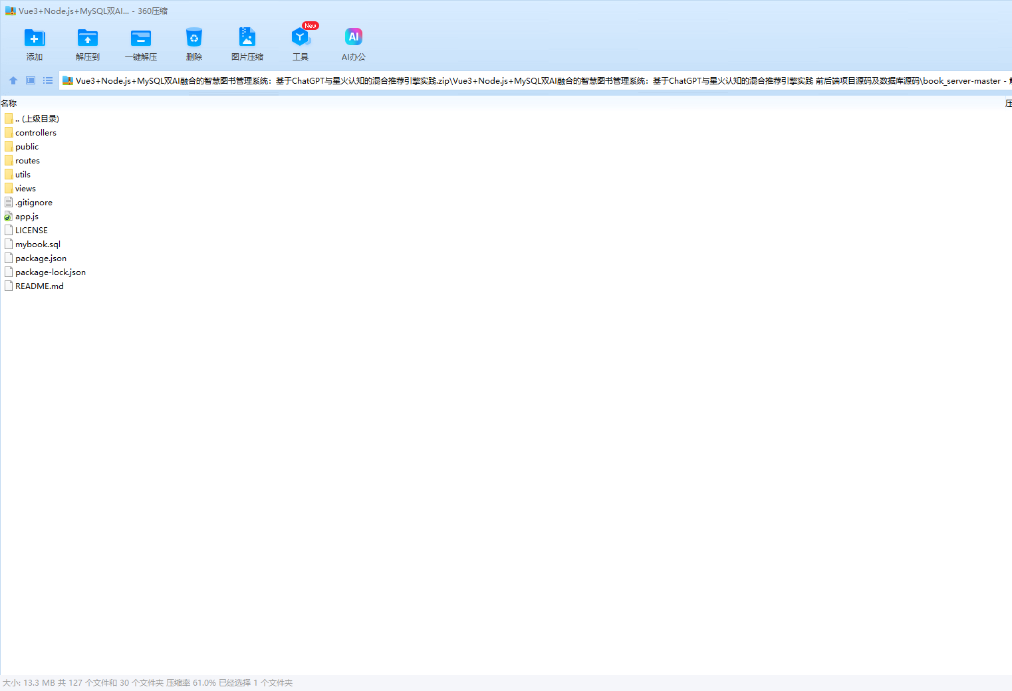Select the package.json file
This screenshot has width=1012, height=691.
pos(35,258)
